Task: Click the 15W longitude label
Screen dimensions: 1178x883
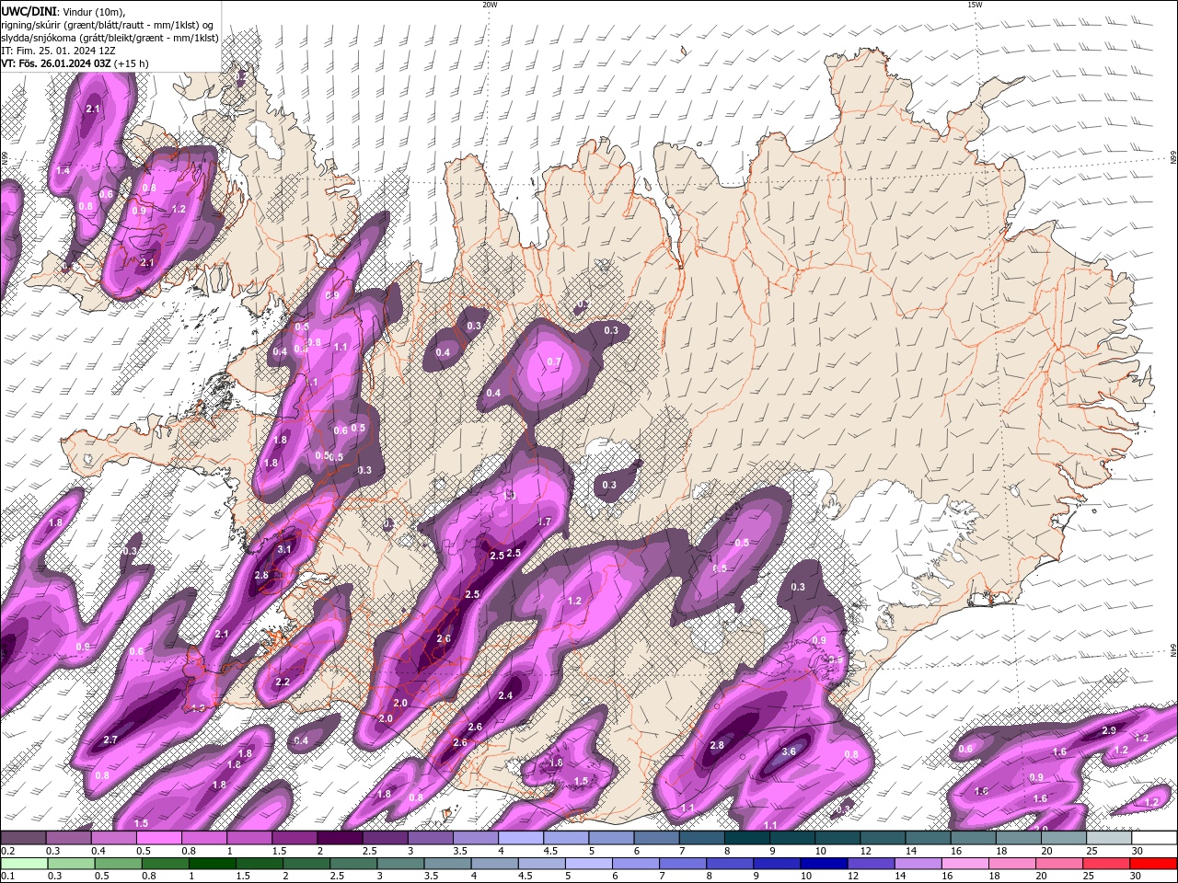Action: pos(975,5)
